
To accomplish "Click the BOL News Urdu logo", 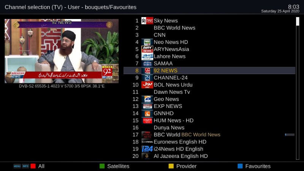I will (147, 85).
